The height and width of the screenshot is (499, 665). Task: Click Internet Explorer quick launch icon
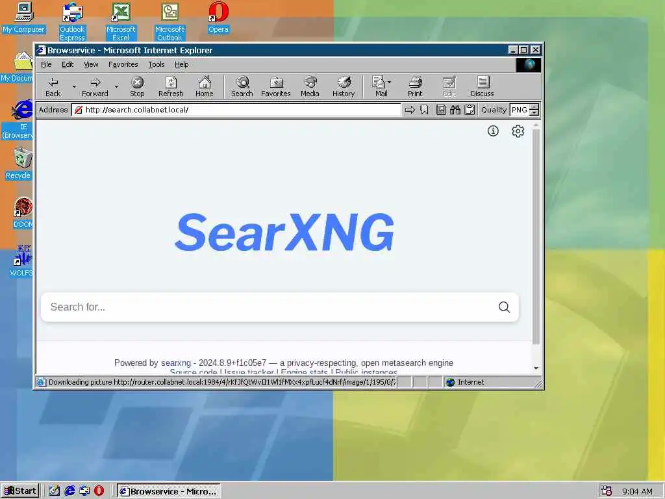[69, 491]
